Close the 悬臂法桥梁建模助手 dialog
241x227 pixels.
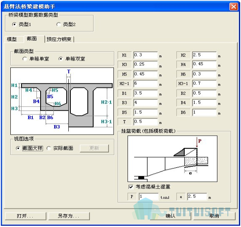pos(234,7)
